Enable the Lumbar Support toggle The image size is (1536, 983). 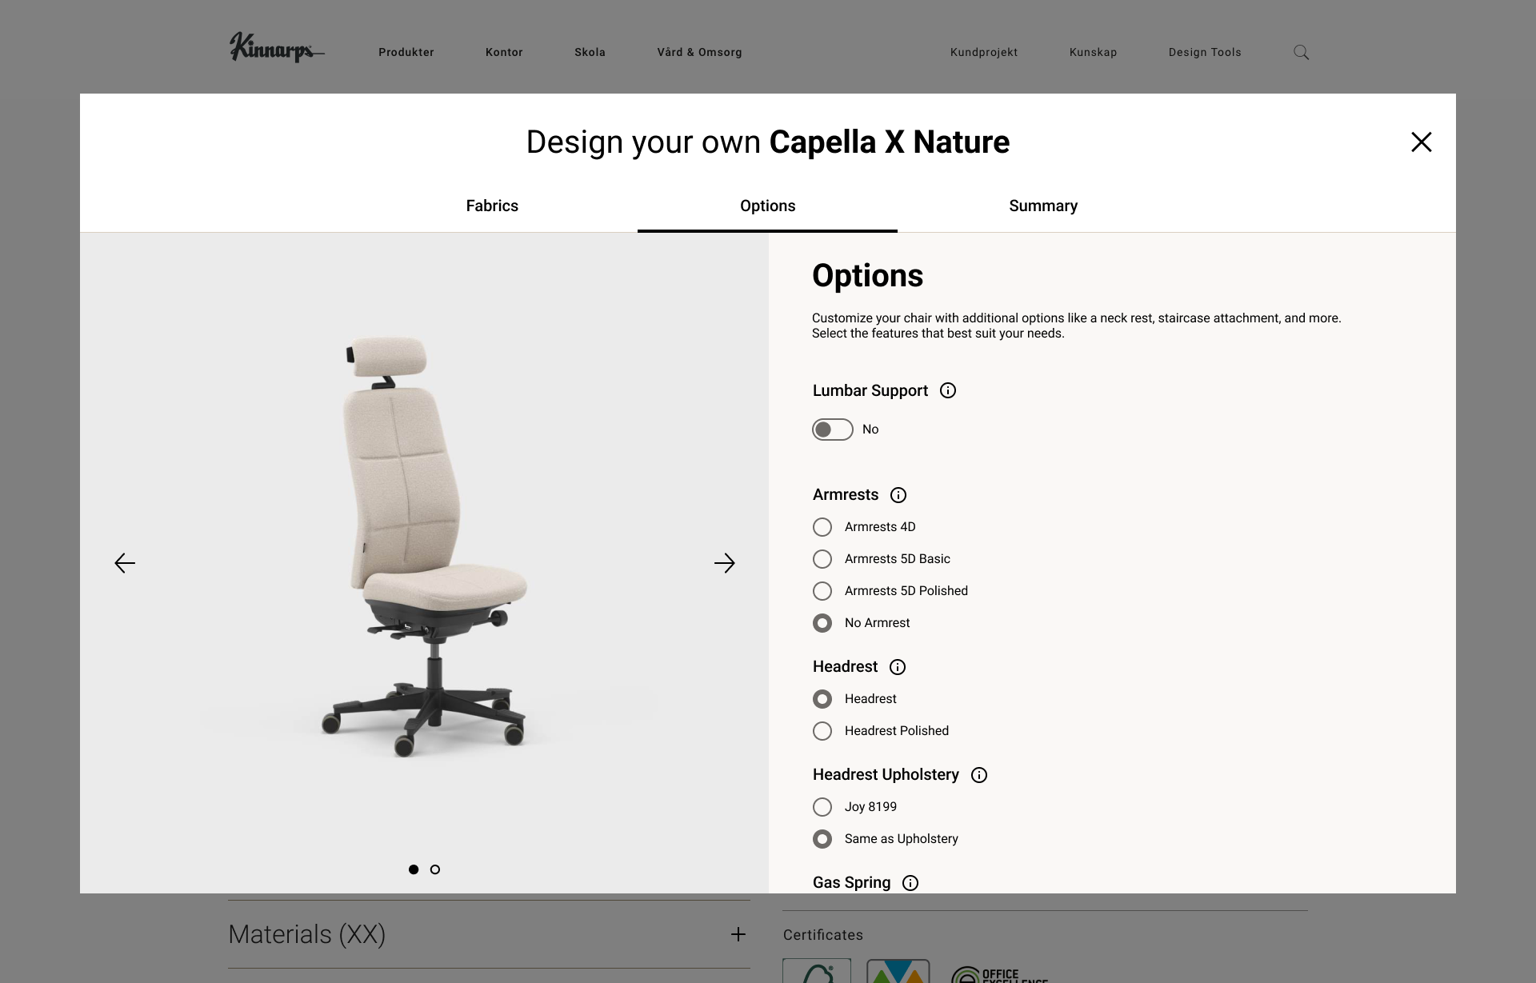click(833, 430)
